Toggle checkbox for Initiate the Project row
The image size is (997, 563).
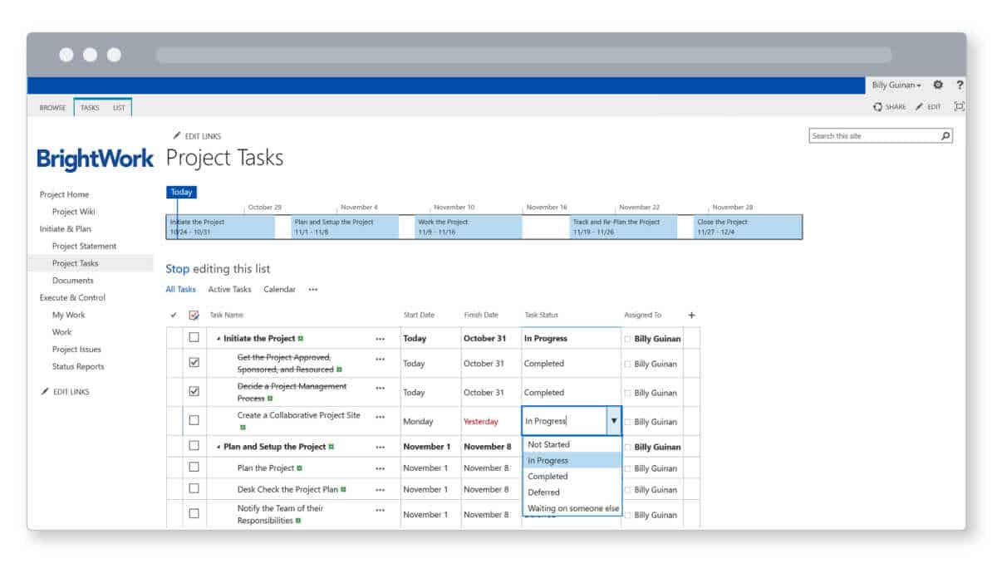(194, 338)
